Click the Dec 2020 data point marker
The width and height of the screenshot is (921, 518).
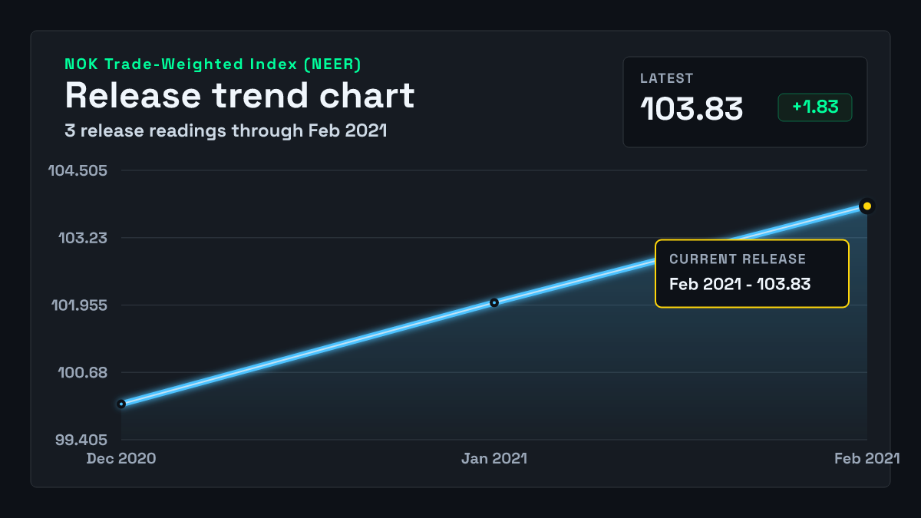pos(121,404)
